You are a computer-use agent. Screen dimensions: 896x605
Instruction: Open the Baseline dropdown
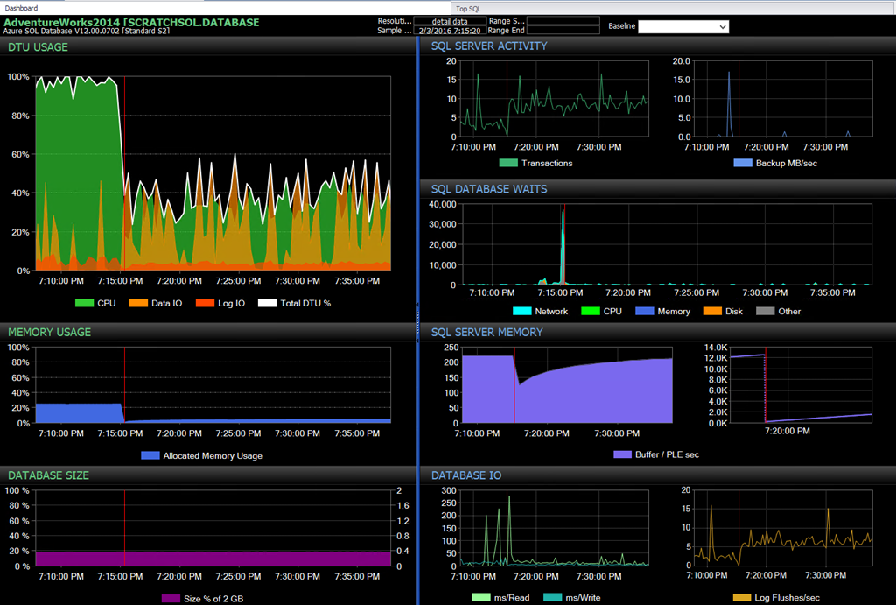coord(682,26)
